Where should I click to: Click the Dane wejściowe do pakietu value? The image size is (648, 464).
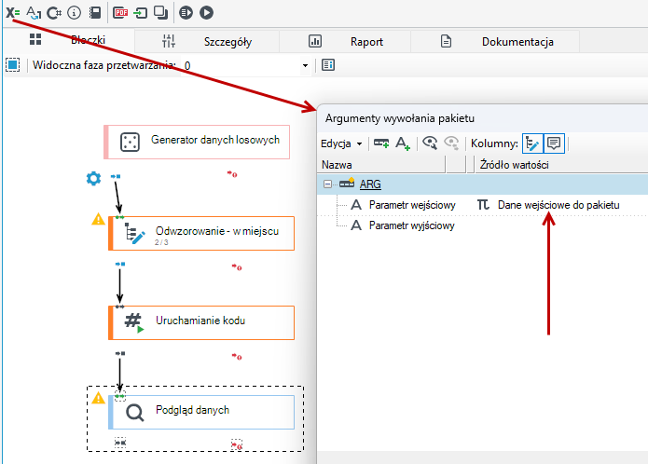click(x=558, y=205)
